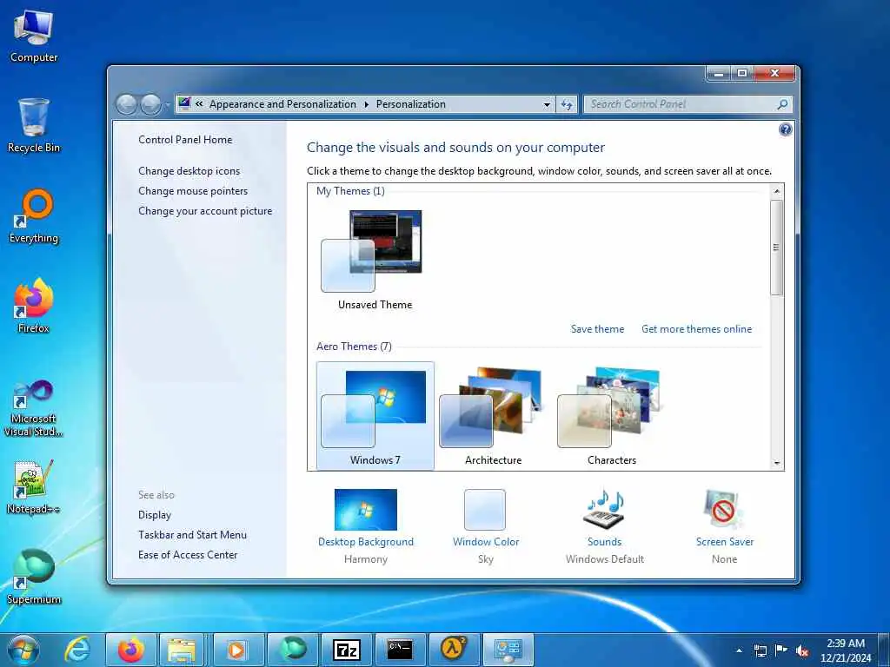
Task: Click Get more themes online
Action: [x=696, y=329]
